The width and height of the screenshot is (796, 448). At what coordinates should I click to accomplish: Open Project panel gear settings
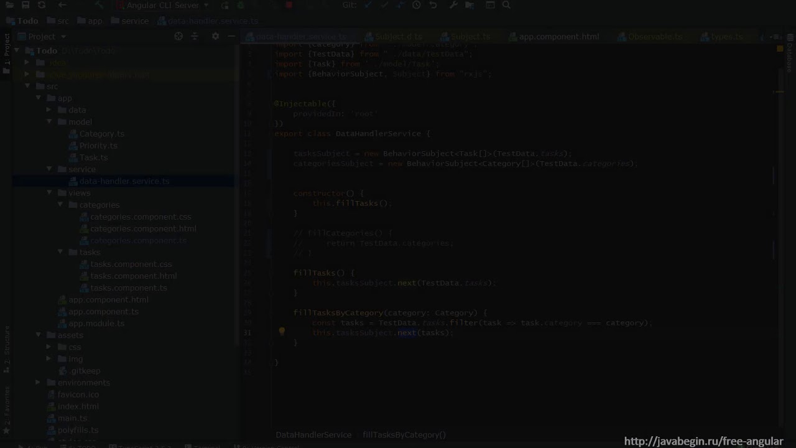click(x=215, y=36)
